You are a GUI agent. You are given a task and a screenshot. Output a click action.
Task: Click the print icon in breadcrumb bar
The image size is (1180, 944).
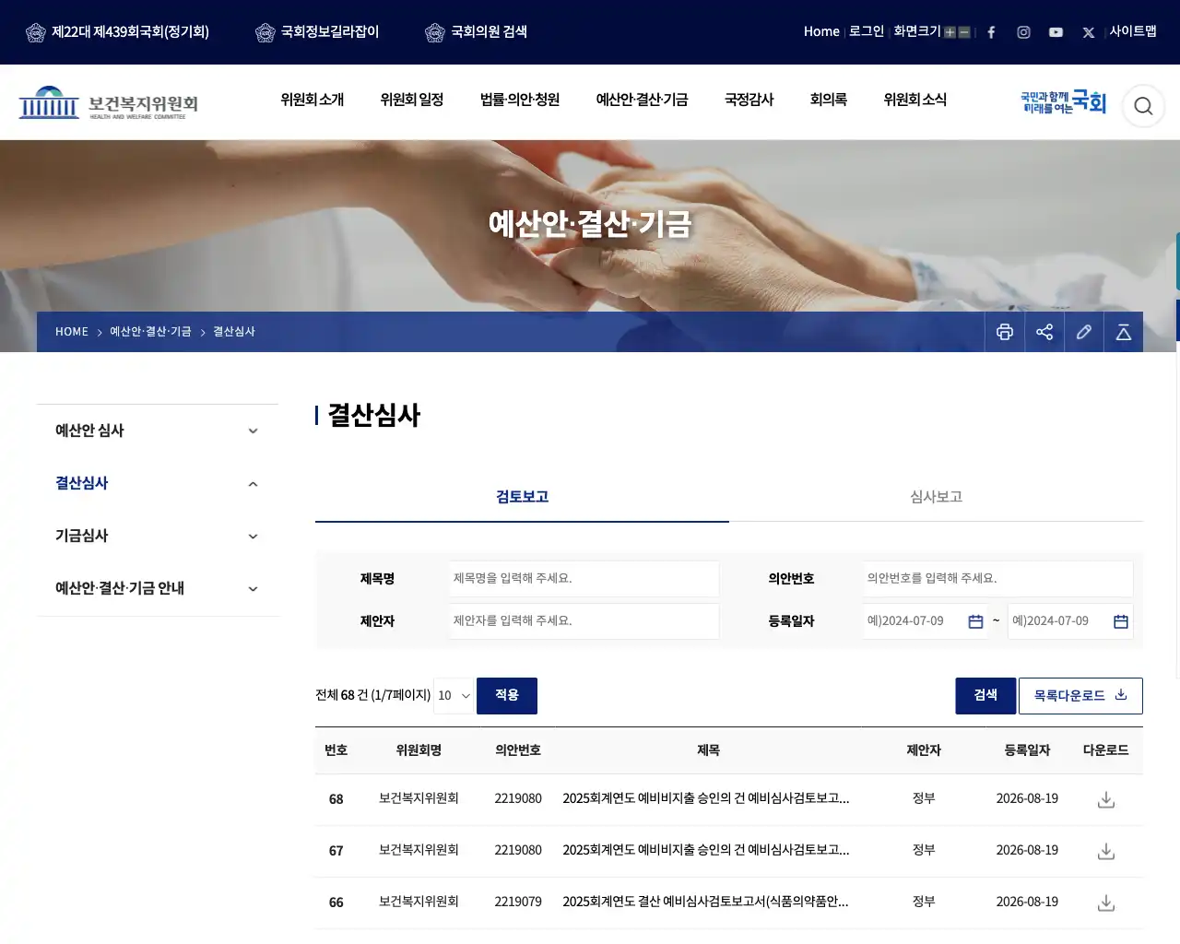tap(1005, 332)
